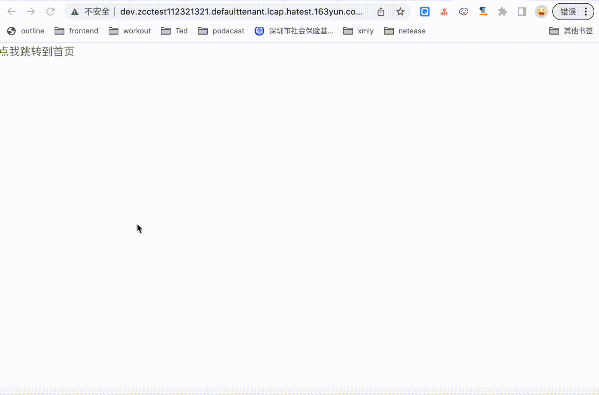The image size is (599, 395).
Task: Open the xmly bookmarks folder
Action: pos(358,31)
